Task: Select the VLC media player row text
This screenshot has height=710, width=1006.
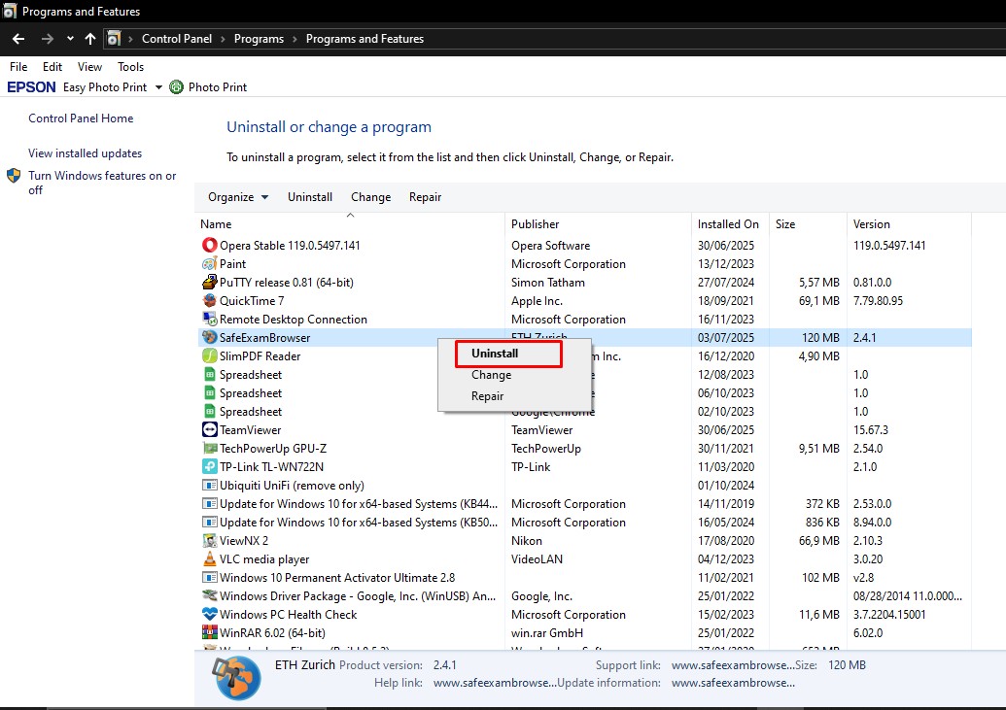Action: (x=264, y=559)
